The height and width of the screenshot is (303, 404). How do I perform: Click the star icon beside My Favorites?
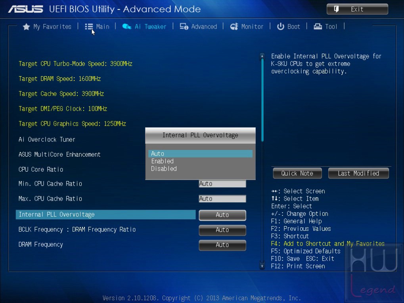(x=26, y=27)
